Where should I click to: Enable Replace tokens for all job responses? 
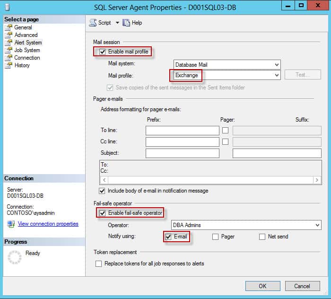click(98, 264)
